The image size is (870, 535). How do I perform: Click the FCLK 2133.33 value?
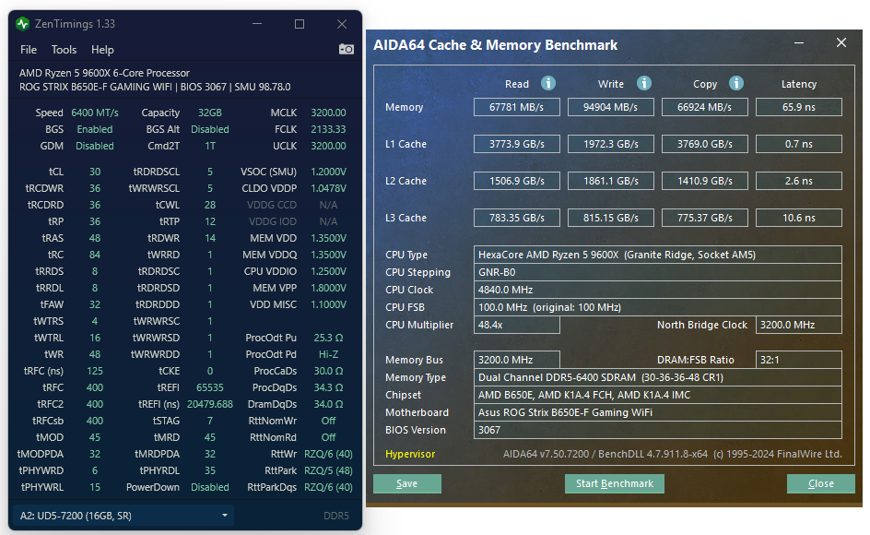click(328, 129)
